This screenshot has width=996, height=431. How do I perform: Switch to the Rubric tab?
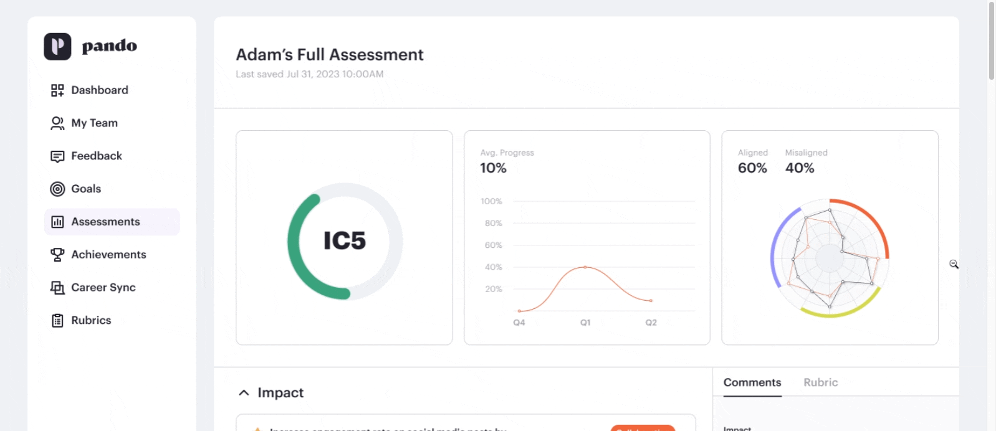tap(820, 382)
